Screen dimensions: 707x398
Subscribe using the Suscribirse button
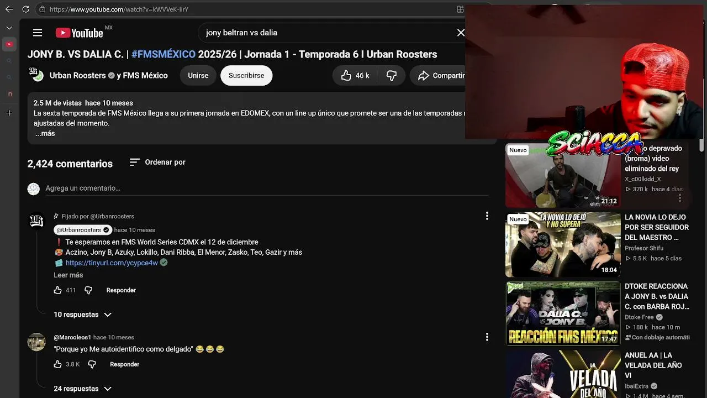pyautogui.click(x=246, y=76)
